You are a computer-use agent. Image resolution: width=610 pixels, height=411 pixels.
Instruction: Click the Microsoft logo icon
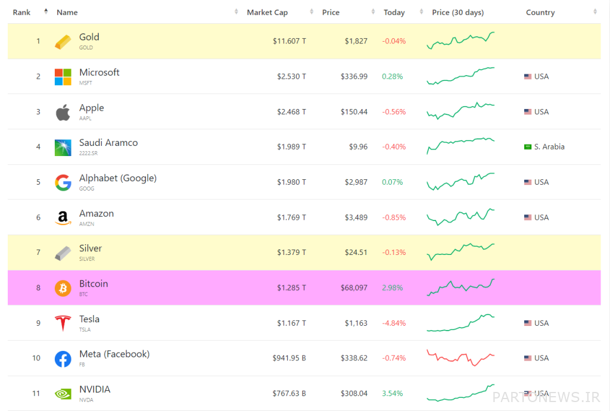click(63, 77)
